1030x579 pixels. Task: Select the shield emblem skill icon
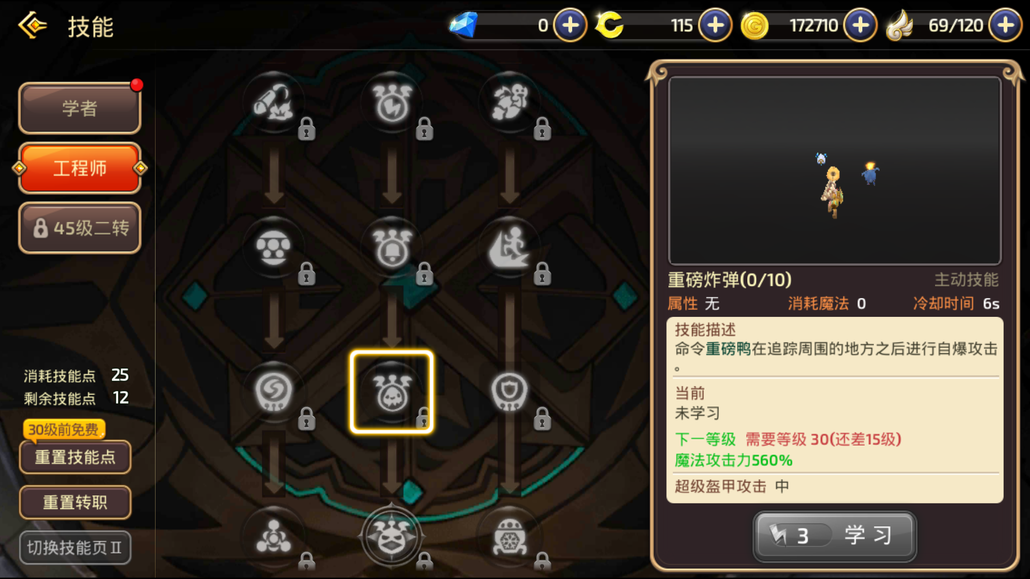coord(510,392)
